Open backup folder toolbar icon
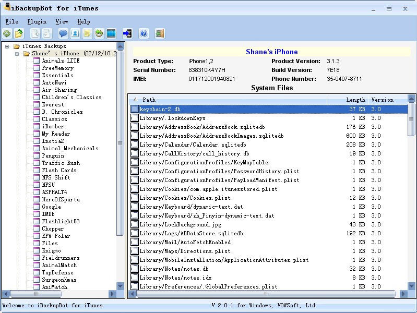 tap(19, 33)
